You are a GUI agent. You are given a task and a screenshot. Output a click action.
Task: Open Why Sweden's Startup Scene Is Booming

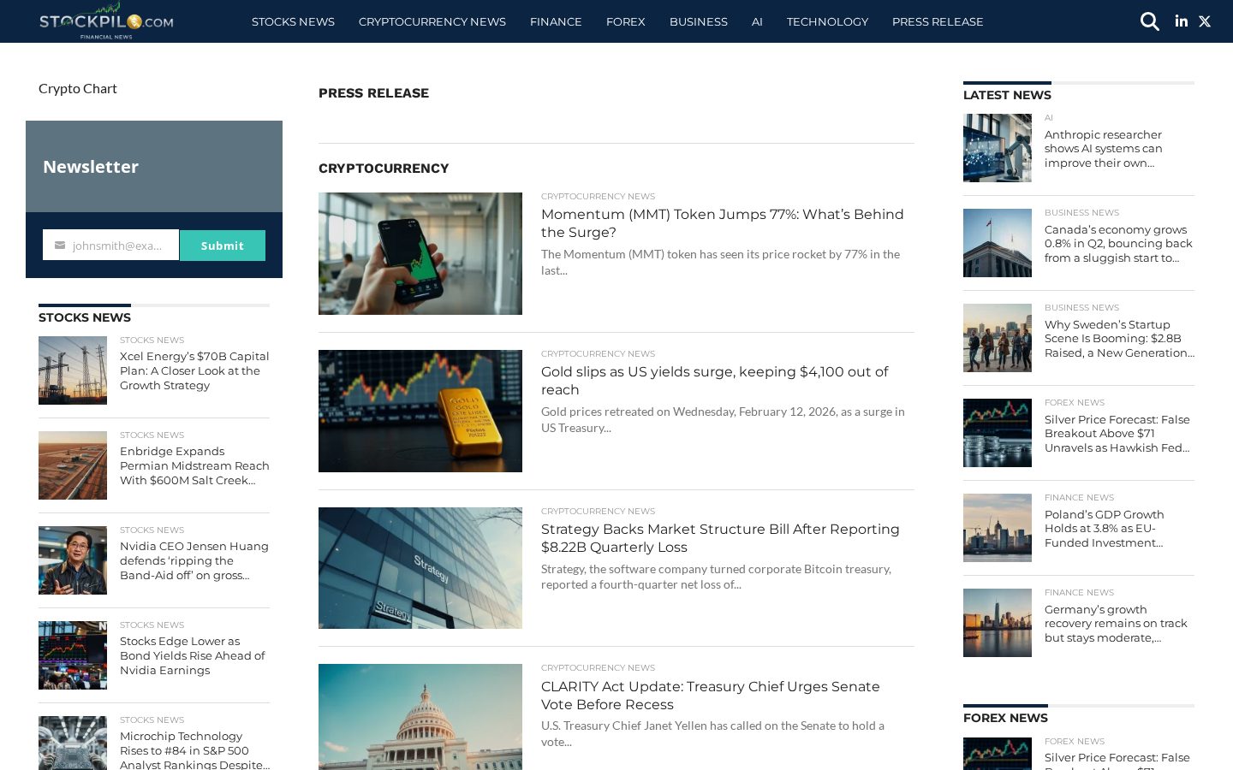coord(1119,339)
